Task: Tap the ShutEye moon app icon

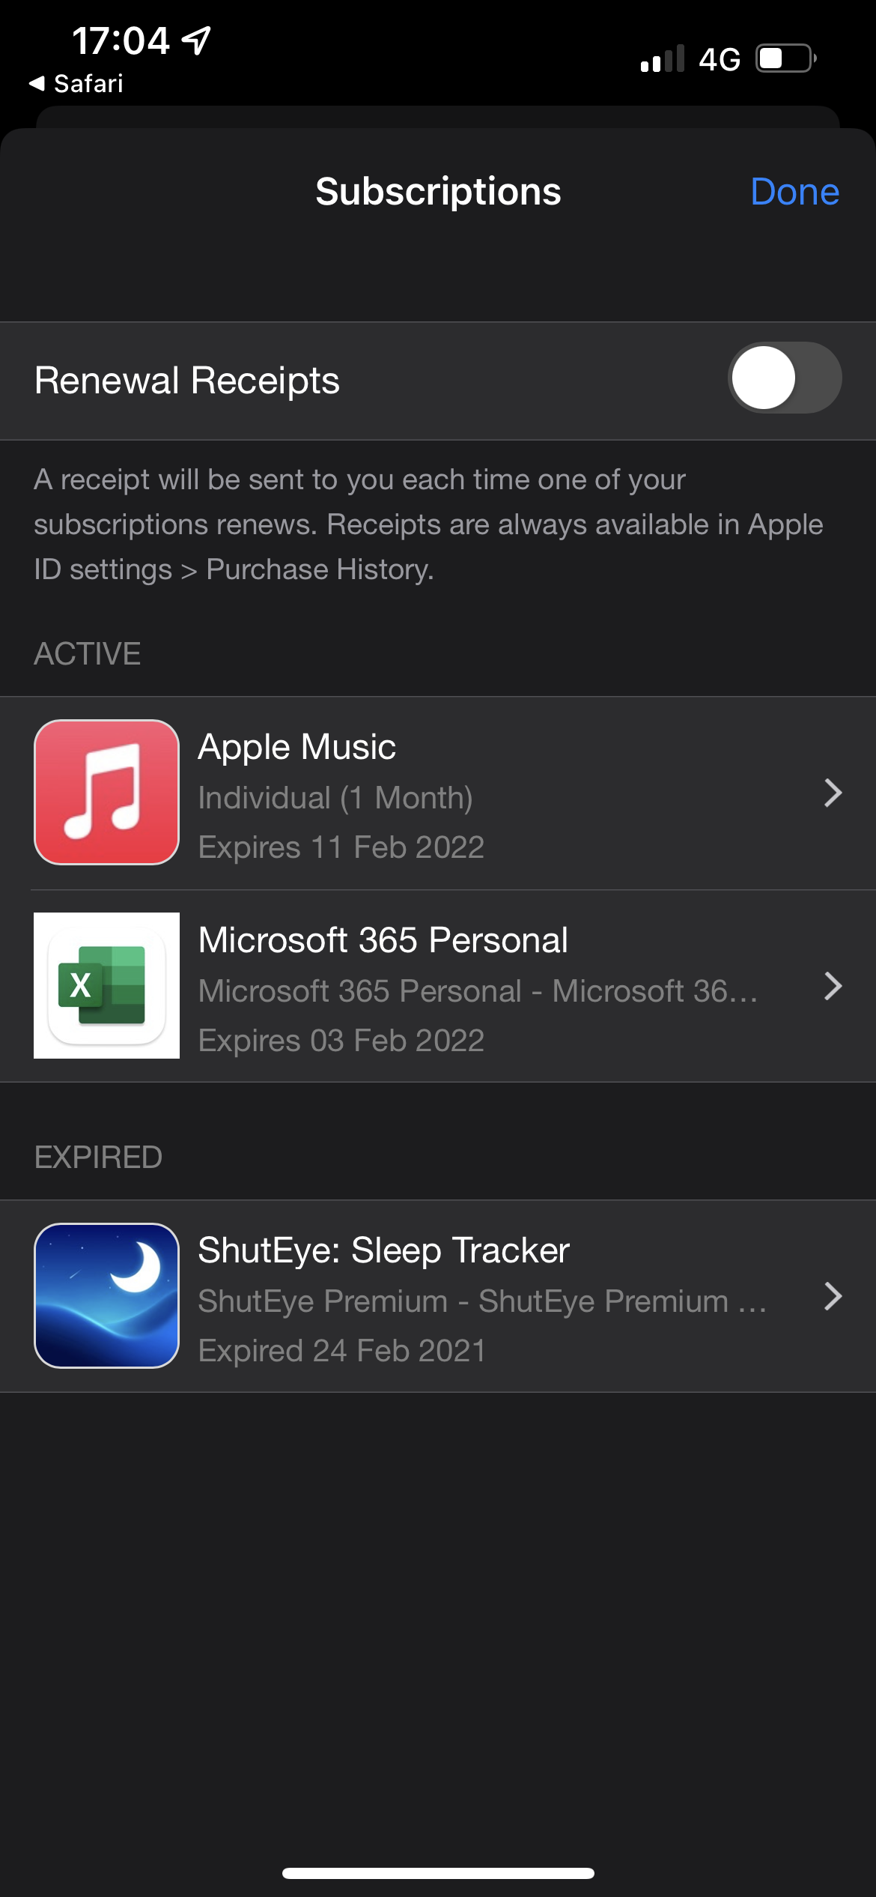Action: tap(106, 1295)
